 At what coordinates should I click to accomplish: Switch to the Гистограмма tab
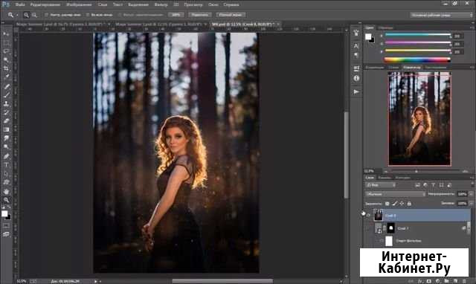[x=436, y=67]
